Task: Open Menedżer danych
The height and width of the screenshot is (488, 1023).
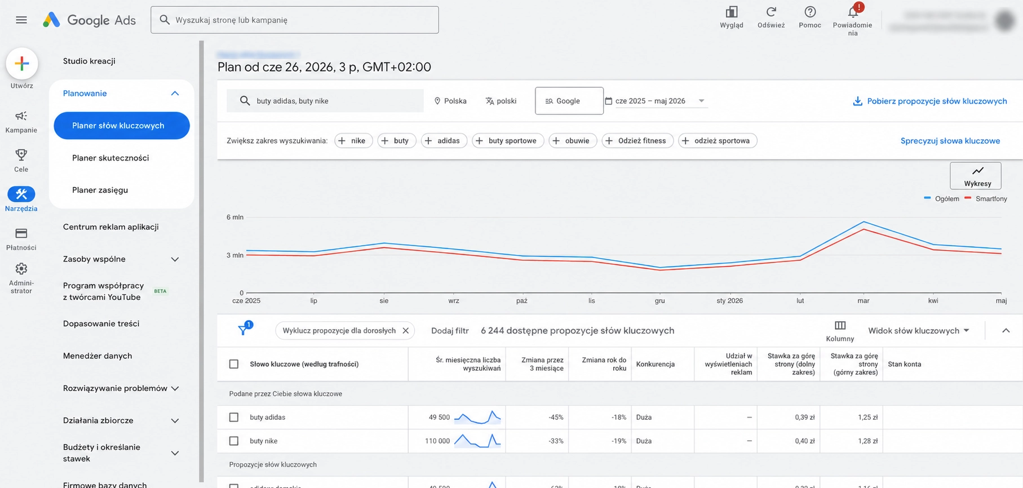Action: point(98,356)
